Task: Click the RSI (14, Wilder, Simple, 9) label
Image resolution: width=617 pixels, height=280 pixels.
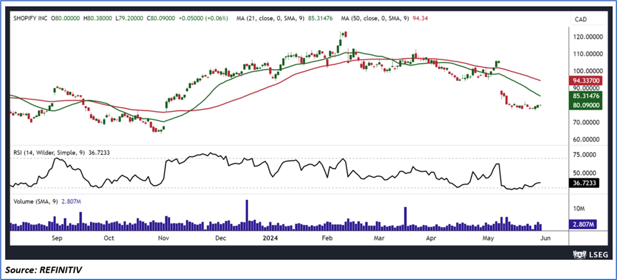Action: 49,152
